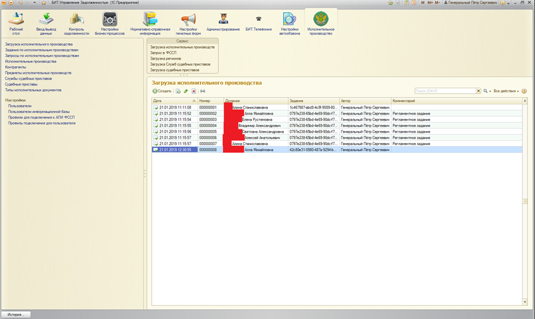Open the Ввод/вывод данных section

tap(46, 24)
